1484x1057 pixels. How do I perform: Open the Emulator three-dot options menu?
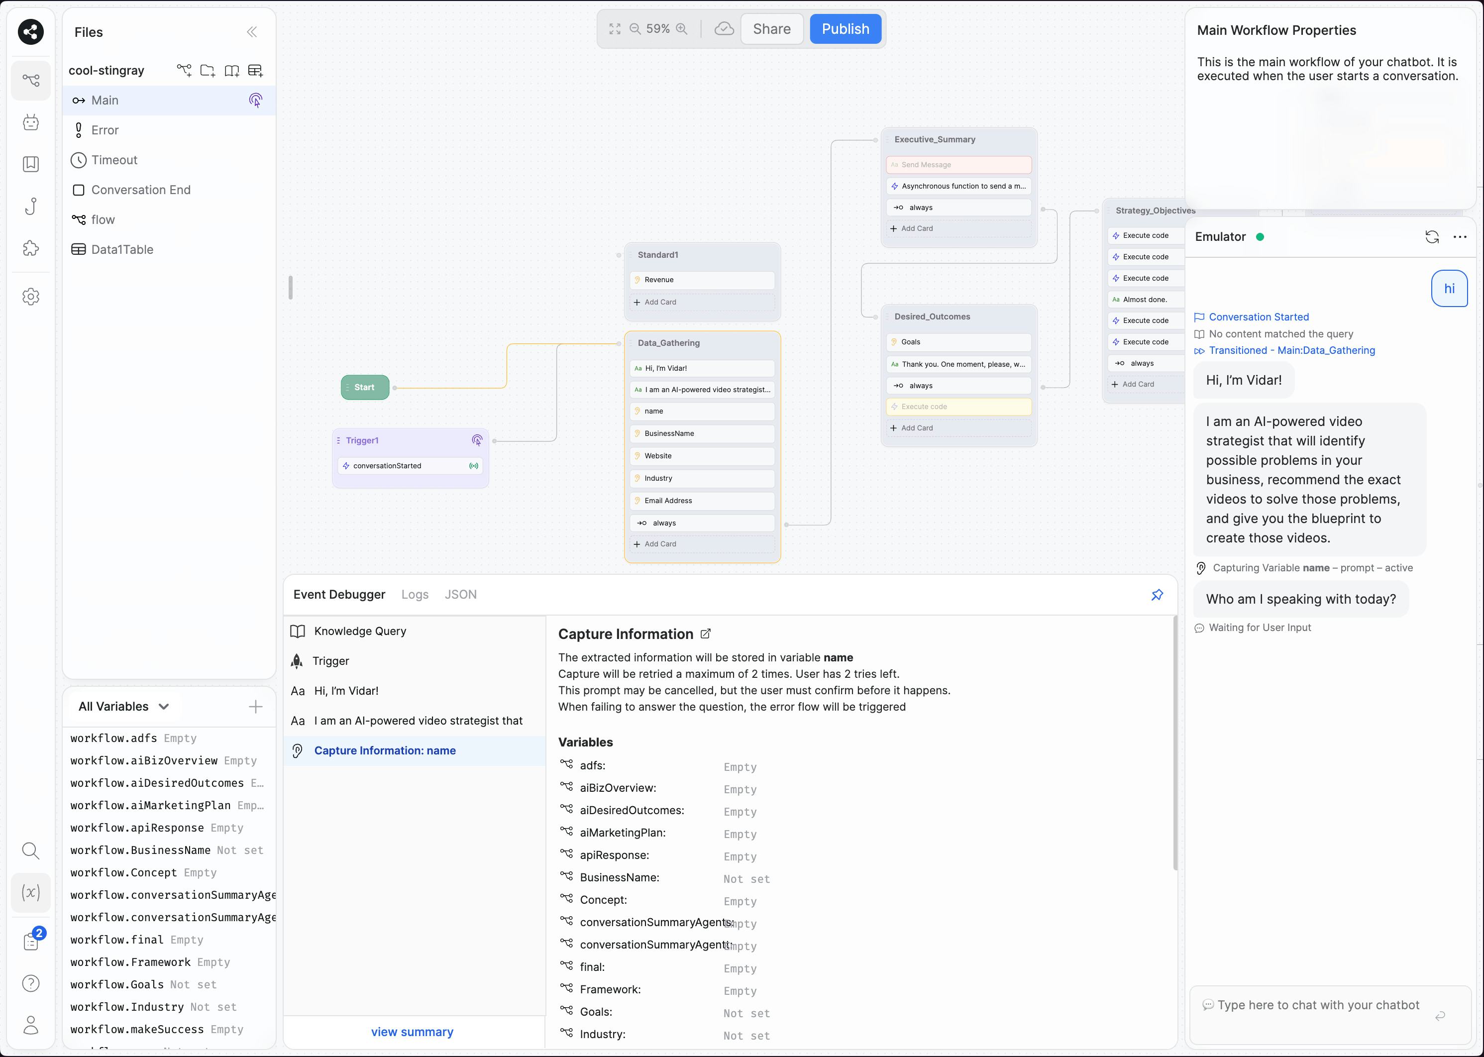point(1460,237)
